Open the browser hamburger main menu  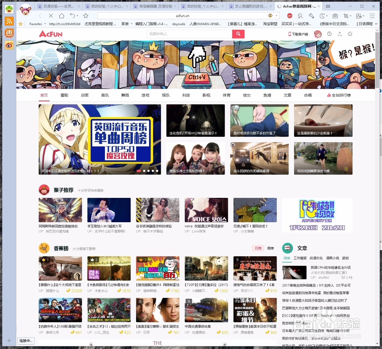(372, 16)
